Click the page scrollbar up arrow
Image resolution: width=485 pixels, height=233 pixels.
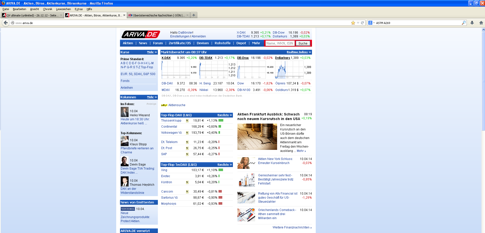[483, 30]
